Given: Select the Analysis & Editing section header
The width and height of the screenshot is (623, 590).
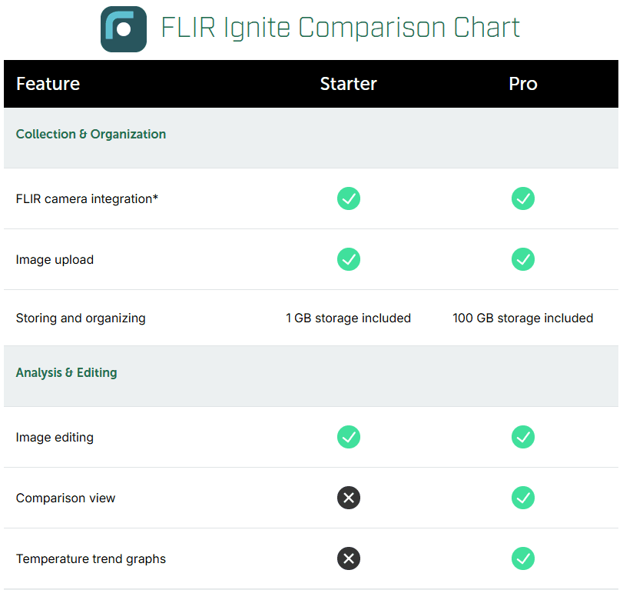Looking at the screenshot, I should [x=67, y=372].
